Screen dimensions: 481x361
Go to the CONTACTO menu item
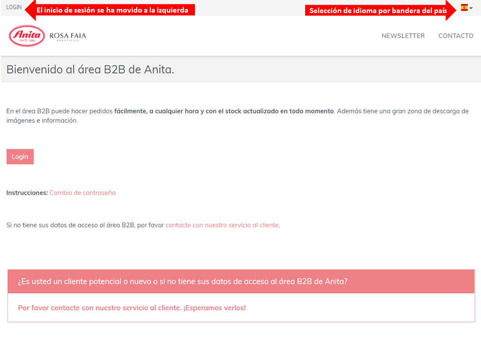tap(455, 36)
